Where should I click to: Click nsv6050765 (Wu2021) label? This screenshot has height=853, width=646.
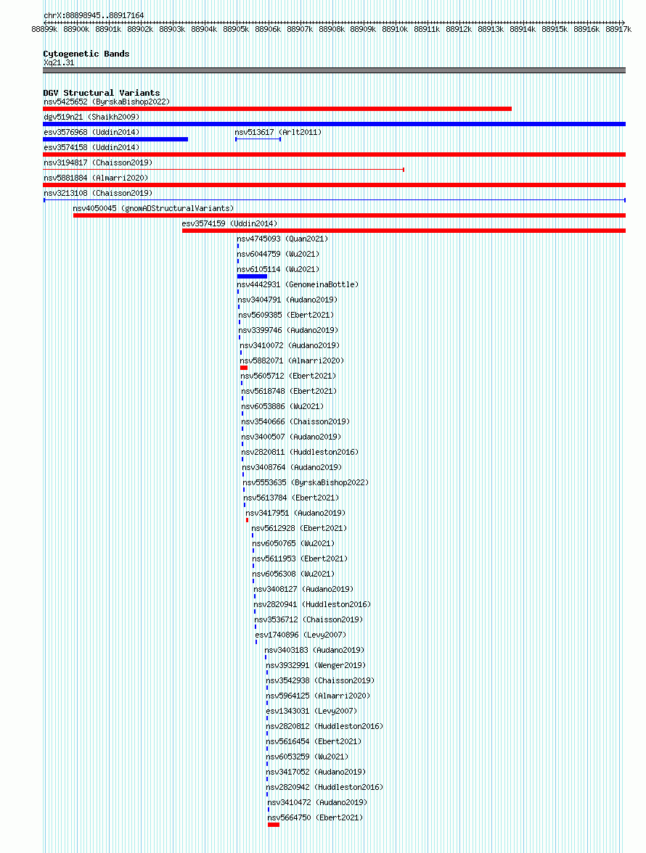click(x=293, y=543)
